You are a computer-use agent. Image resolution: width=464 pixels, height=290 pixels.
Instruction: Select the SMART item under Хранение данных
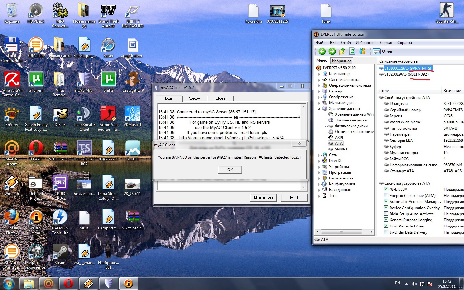point(341,149)
